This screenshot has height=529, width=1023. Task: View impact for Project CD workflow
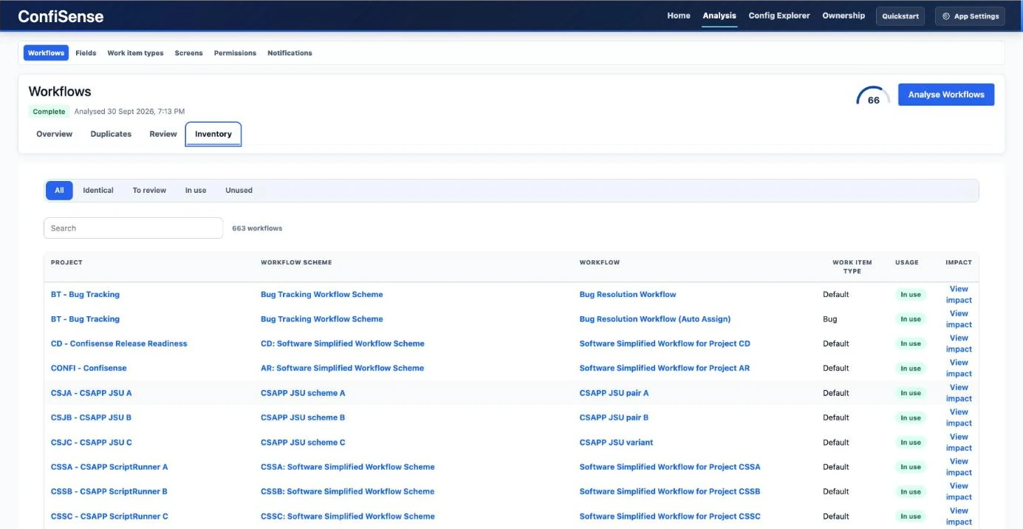pyautogui.click(x=959, y=344)
